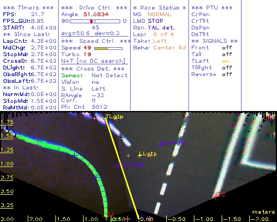Toggle the Reverse signal 'off' value
Viewport: 277px width, 222px height.
coord(227,74)
